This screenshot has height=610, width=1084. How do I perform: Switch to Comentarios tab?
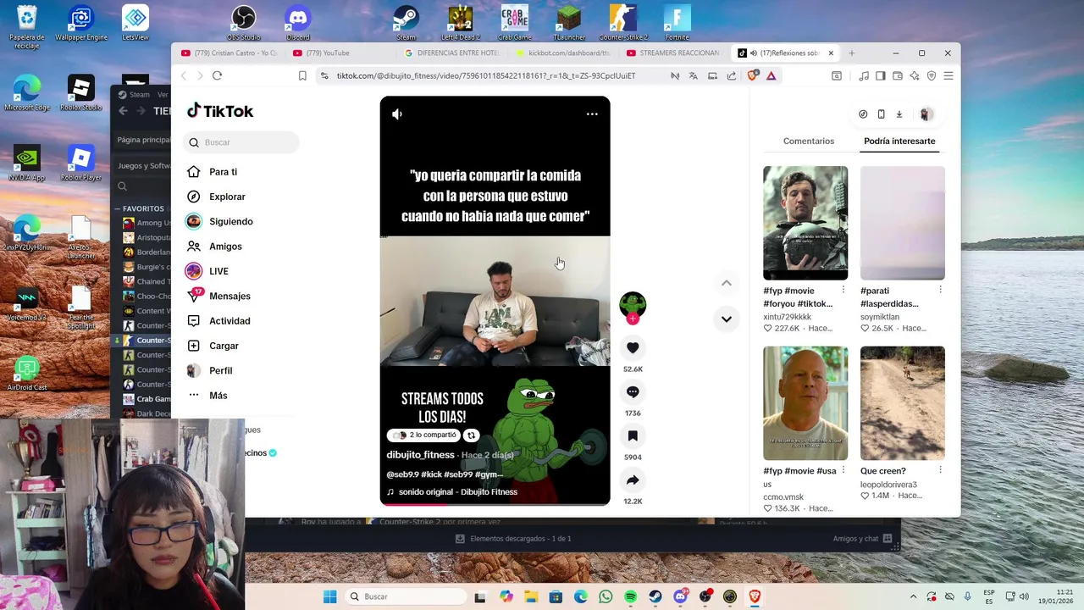coord(809,141)
